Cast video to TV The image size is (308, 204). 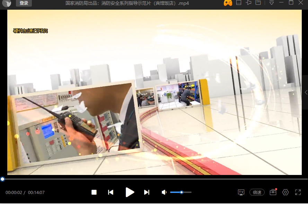pyautogui.click(x=241, y=192)
